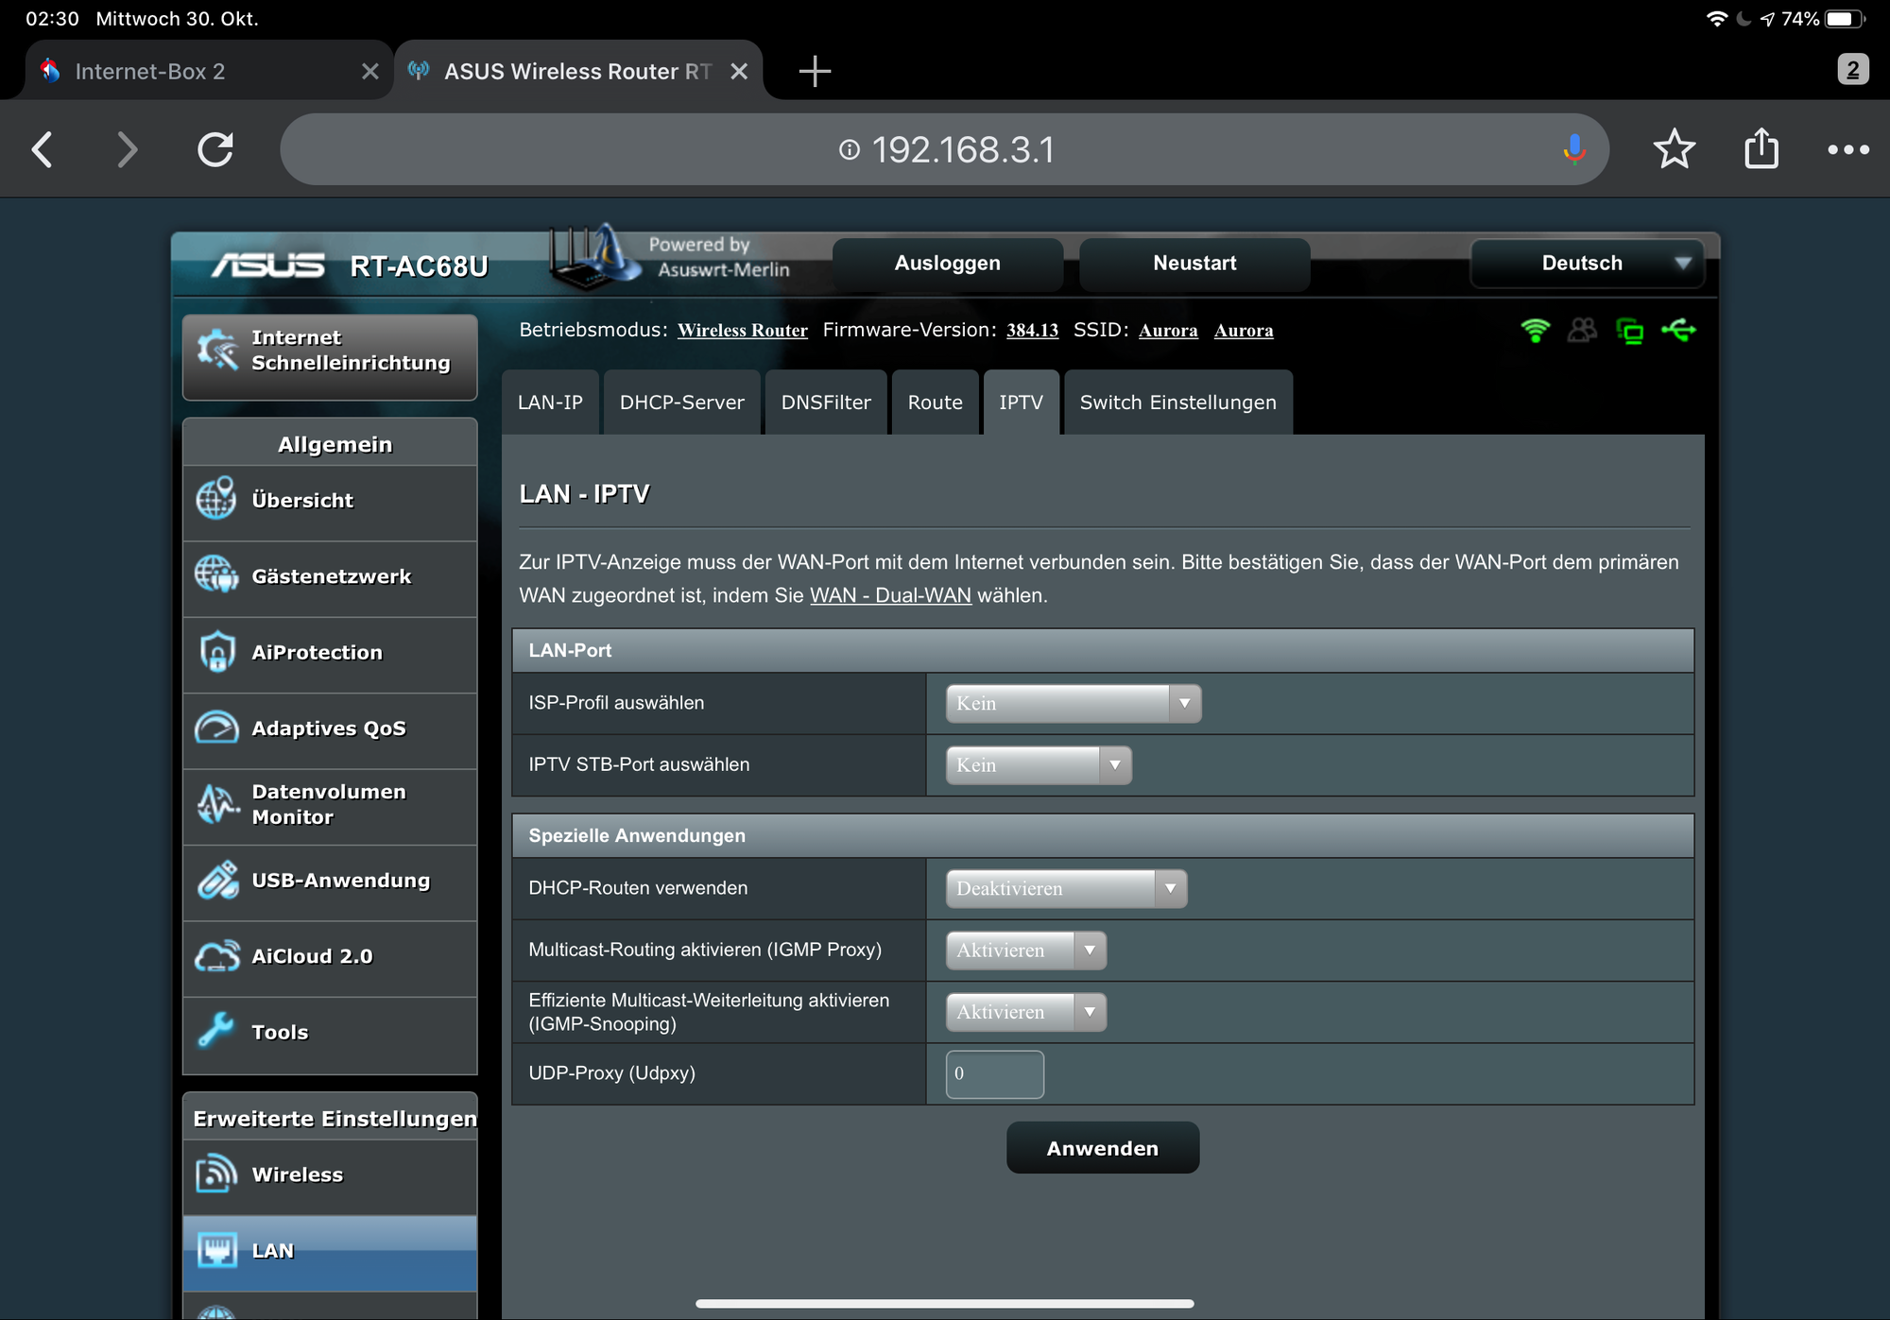Go back with the browser back arrow
This screenshot has height=1320, width=1890.
pos(43,149)
